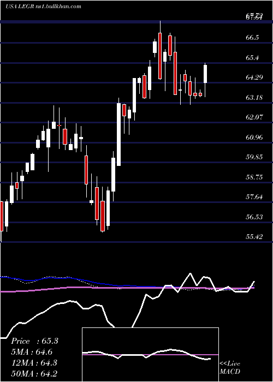This screenshot has height=382, width=273.
Task: Click the 58.75 price axis label
Action: pos(254,177)
